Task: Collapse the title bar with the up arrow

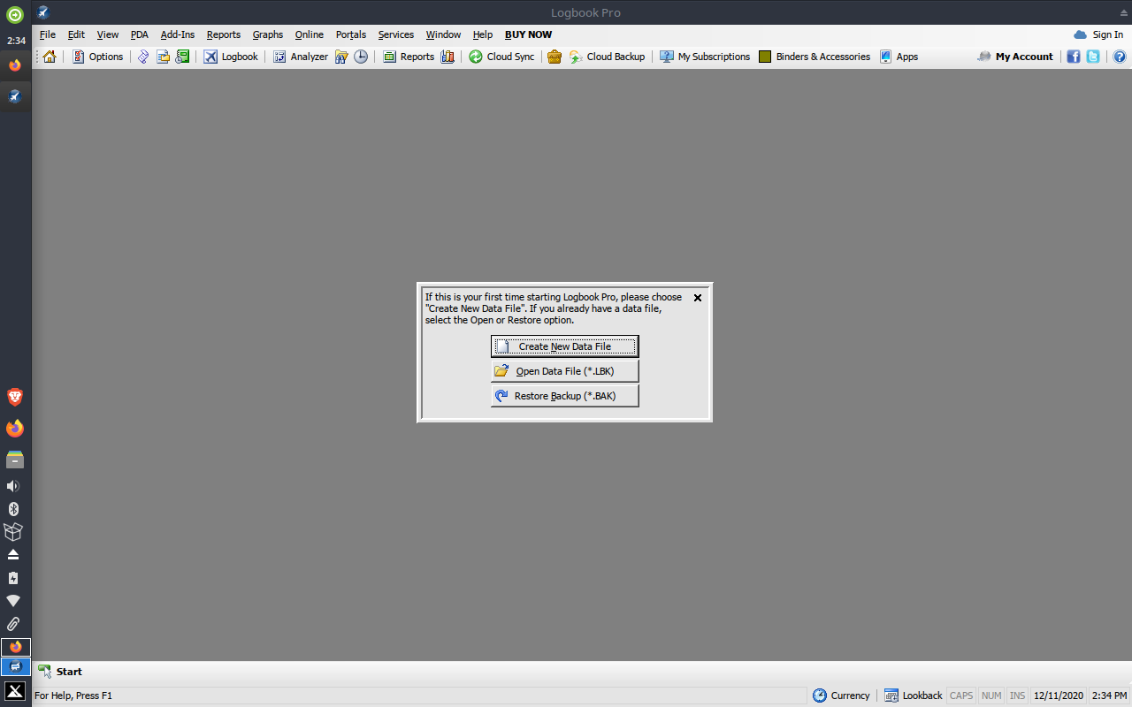Action: coord(1122,13)
